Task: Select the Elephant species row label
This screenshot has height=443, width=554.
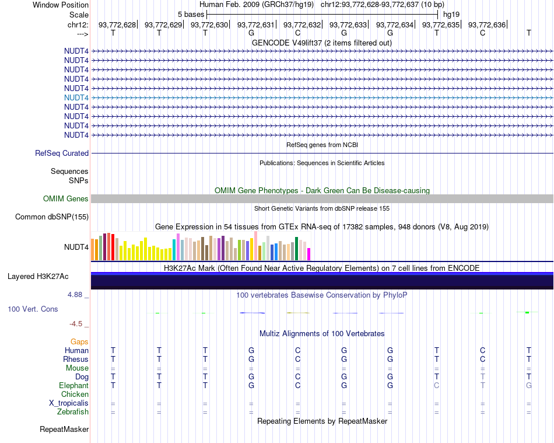Action: click(x=73, y=385)
